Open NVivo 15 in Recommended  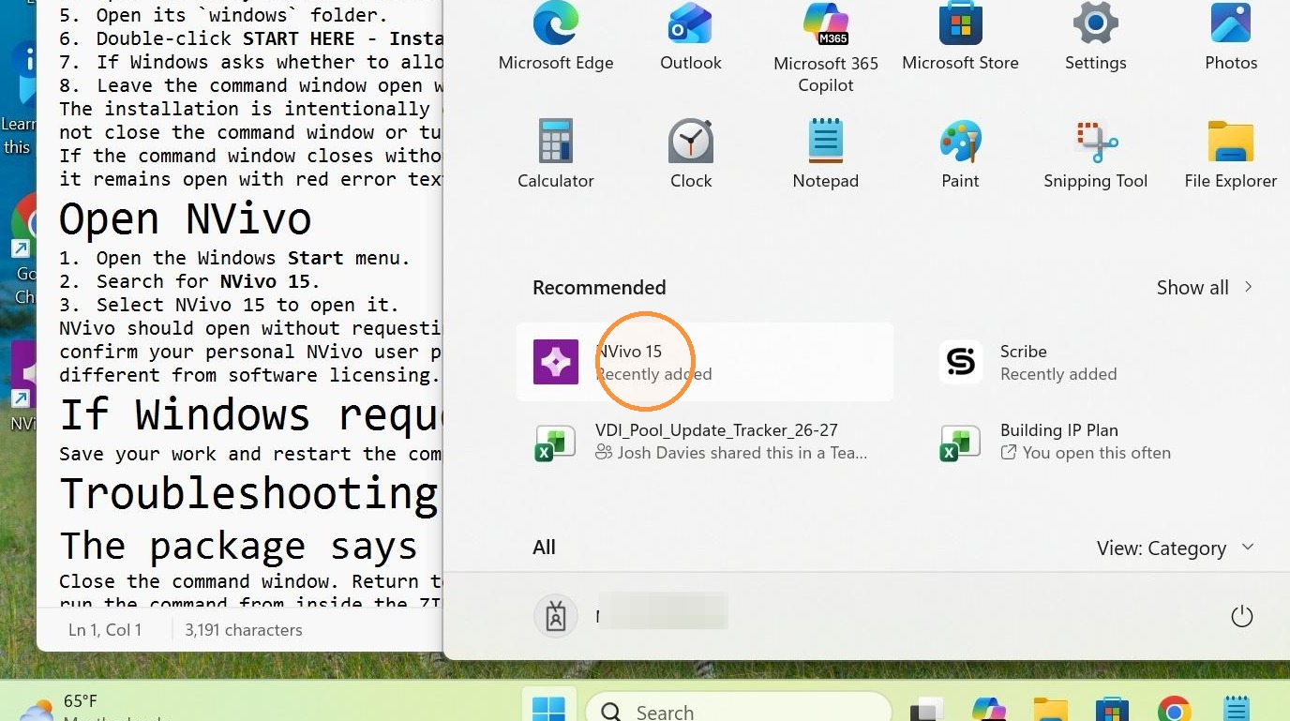point(704,362)
